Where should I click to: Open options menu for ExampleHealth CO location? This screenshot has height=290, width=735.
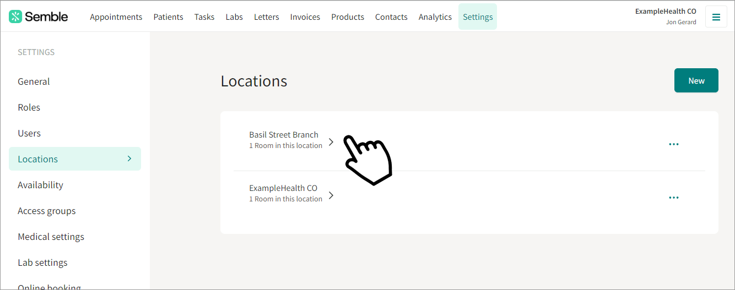click(674, 198)
